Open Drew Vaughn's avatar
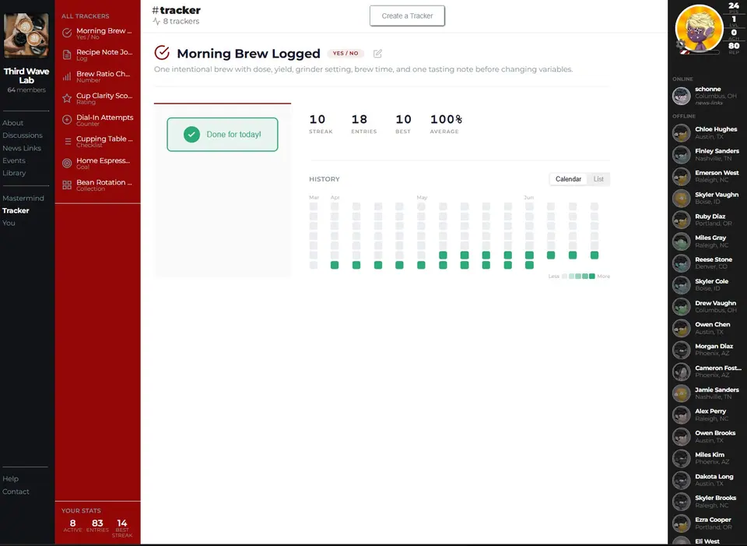Image resolution: width=747 pixels, height=546 pixels. 682,307
